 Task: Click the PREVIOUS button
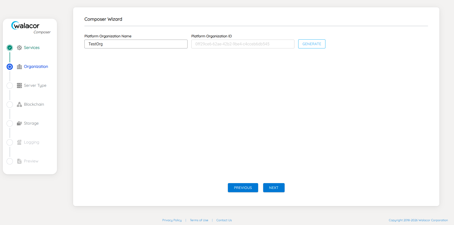[x=243, y=188]
